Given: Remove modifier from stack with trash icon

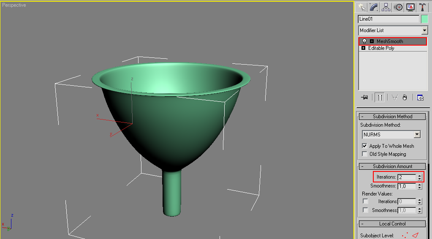Looking at the screenshot, I should [x=405, y=97].
